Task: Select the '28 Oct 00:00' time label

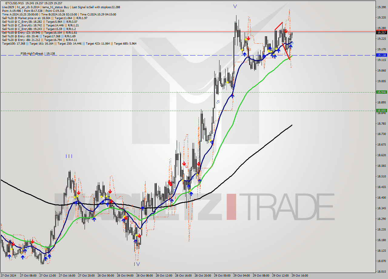Action: [x=106, y=276]
